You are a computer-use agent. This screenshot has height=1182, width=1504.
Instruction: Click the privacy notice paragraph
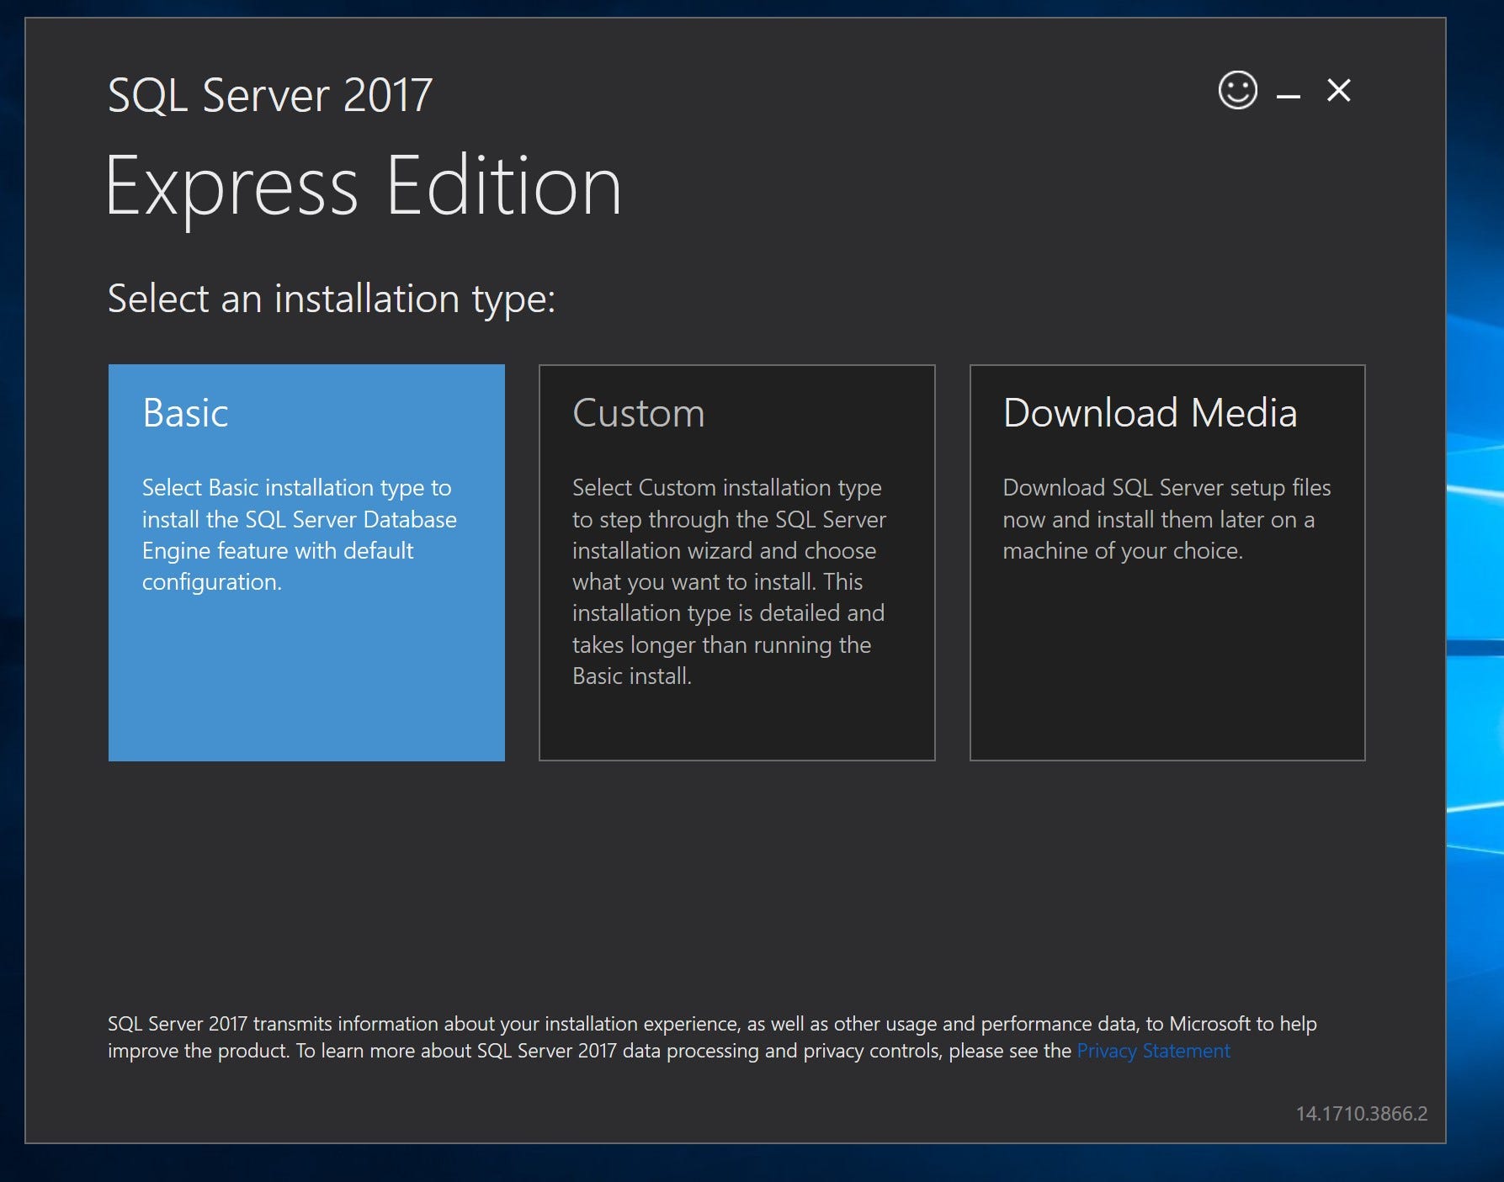tap(711, 1036)
